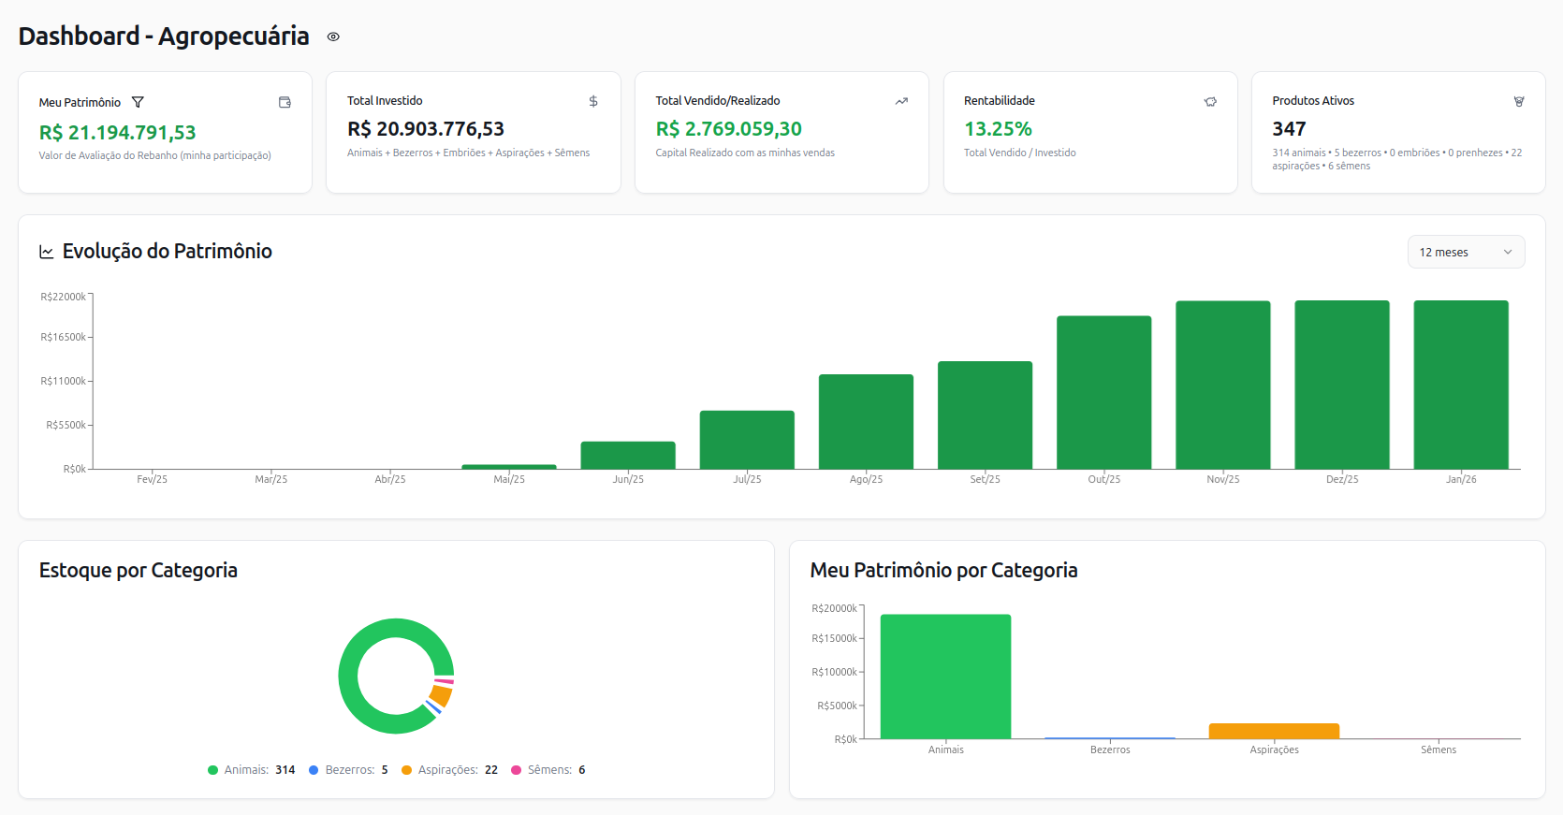The width and height of the screenshot is (1563, 815).
Task: Expand the chevron arrow in 12 meses selector
Action: [x=1507, y=252]
